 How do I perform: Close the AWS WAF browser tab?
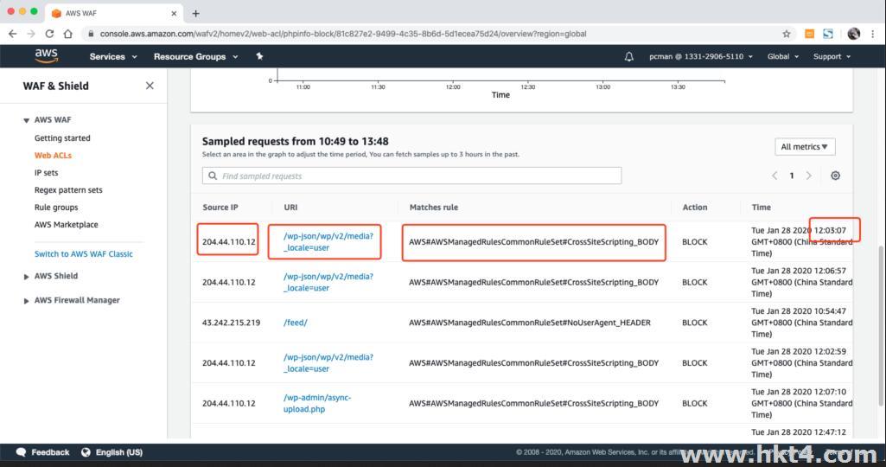click(174, 13)
